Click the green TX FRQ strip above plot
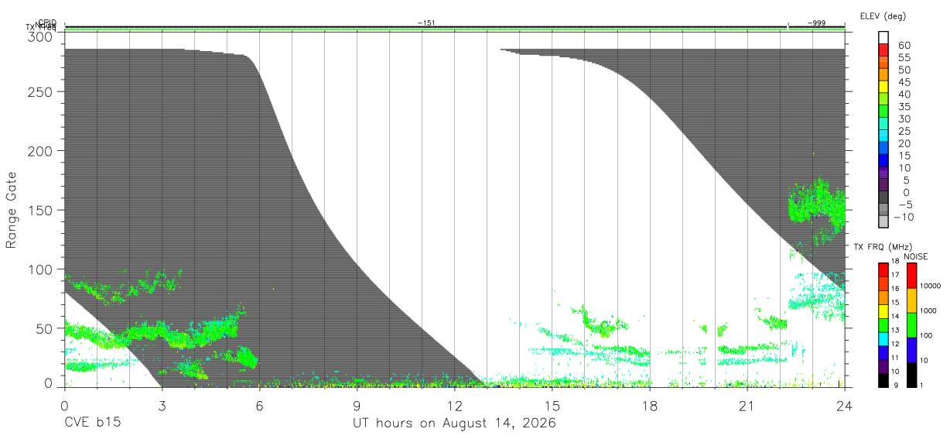This screenshot has height=439, width=950. [454, 30]
